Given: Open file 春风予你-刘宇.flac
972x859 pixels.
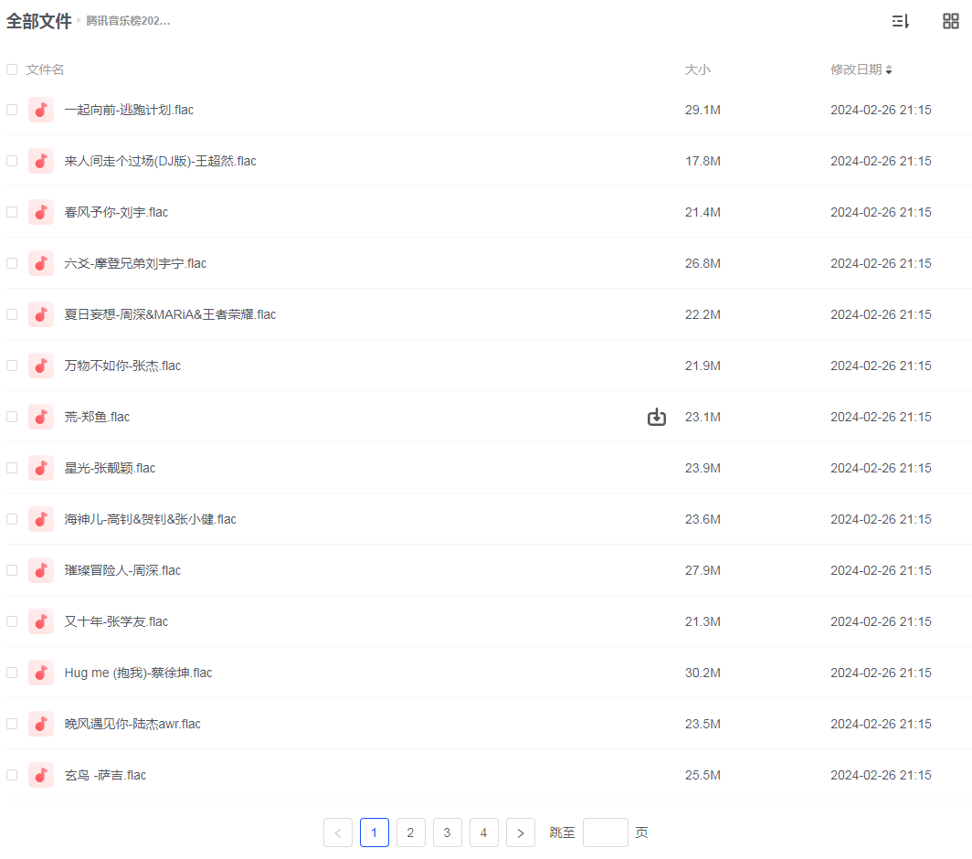Looking at the screenshot, I should 117,212.
